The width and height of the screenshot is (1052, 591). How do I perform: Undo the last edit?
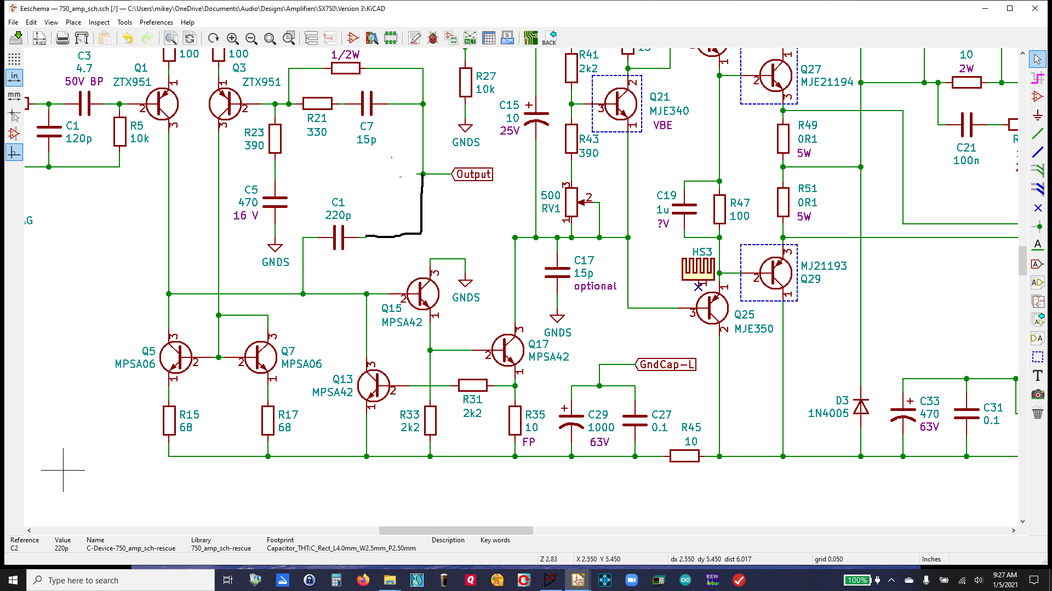(128, 38)
